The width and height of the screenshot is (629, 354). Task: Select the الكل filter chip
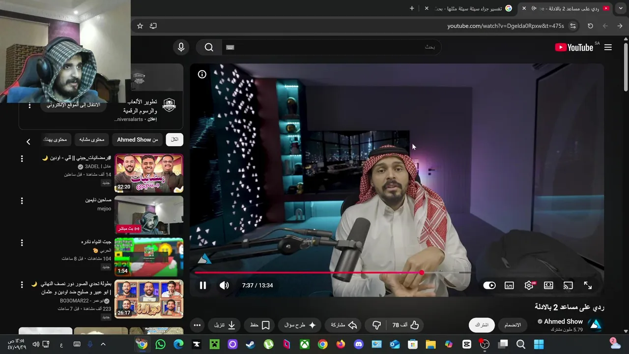tap(174, 140)
